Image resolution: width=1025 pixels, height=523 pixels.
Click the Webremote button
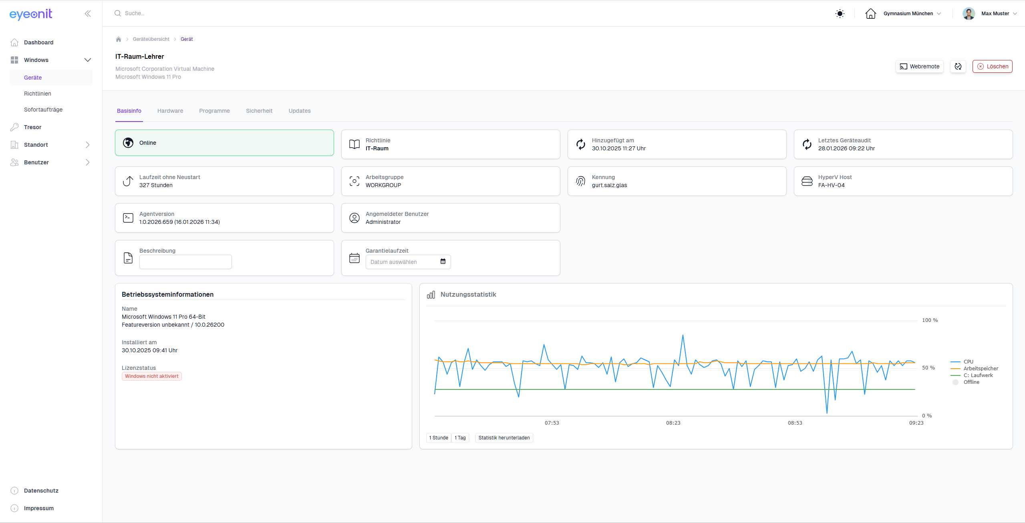(919, 66)
